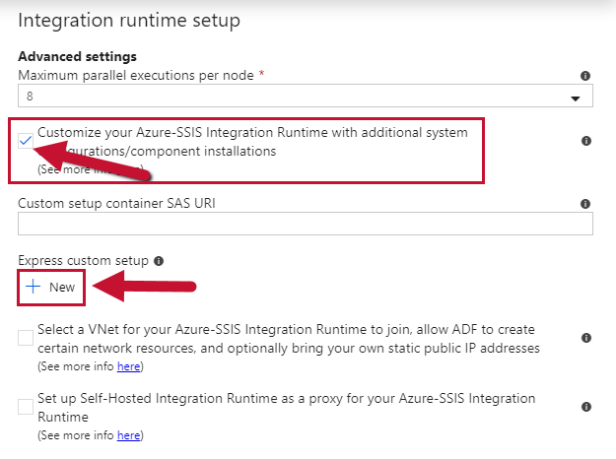The image size is (616, 459).
Task: Open the 'here' link under VNet option
Action: click(129, 366)
